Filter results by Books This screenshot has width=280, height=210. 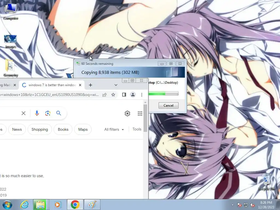63,129
